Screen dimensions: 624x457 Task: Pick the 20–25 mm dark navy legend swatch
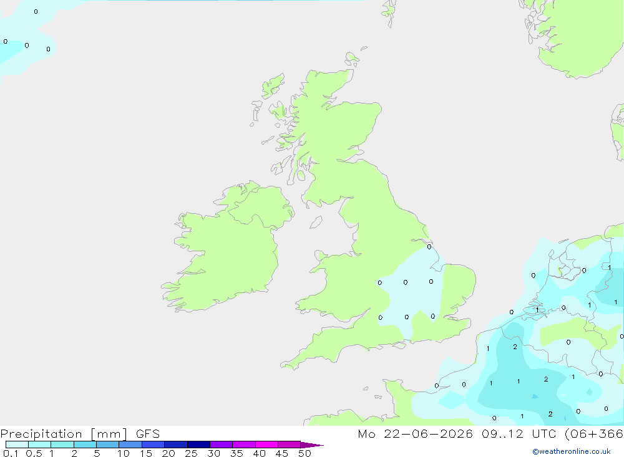click(x=175, y=445)
